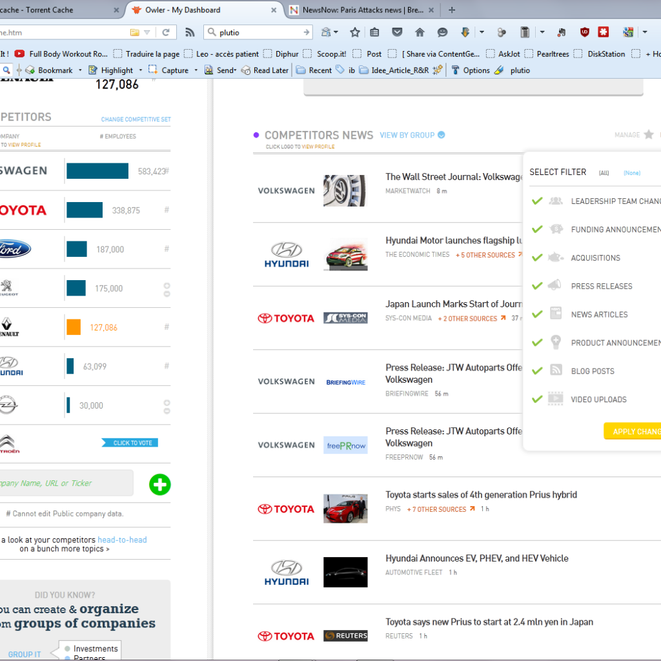661x661 pixels.
Task: Click the Peugeot lion logo
Action: click(8, 287)
